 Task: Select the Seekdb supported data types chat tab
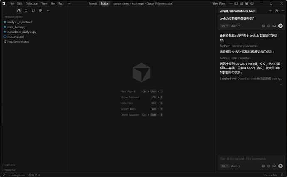[x=238, y=11]
